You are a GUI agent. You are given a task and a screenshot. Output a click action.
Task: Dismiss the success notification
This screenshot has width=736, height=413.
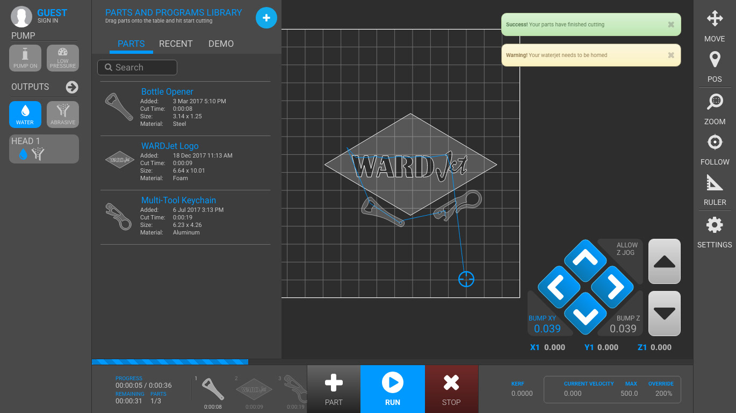click(x=671, y=25)
